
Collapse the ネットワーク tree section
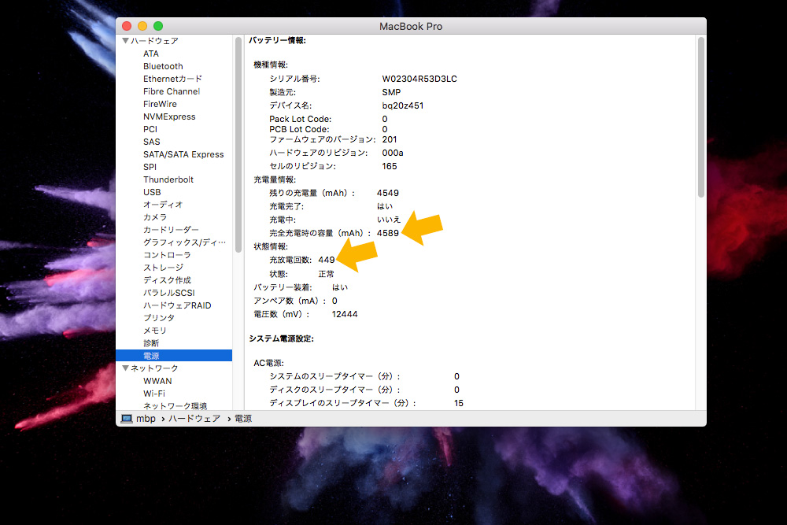[x=125, y=368]
